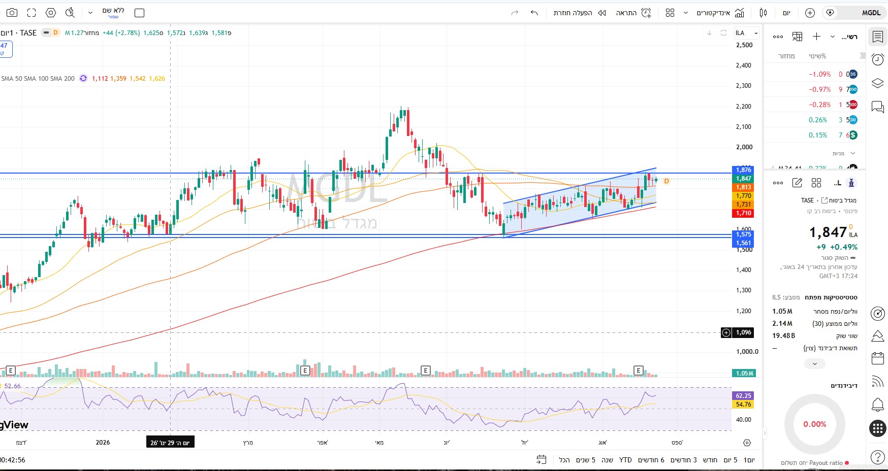Open the ILA currency dropdown

[x=747, y=33]
